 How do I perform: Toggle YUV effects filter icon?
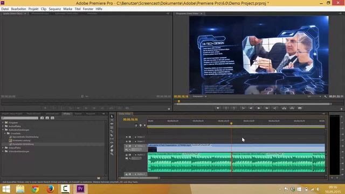[x=53, y=118]
